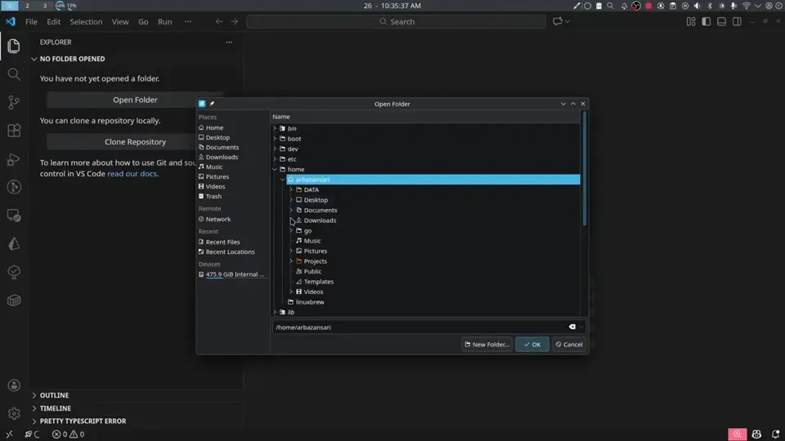Open the Notifications bell in status bar
Image resolution: width=785 pixels, height=441 pixels.
[x=775, y=434]
